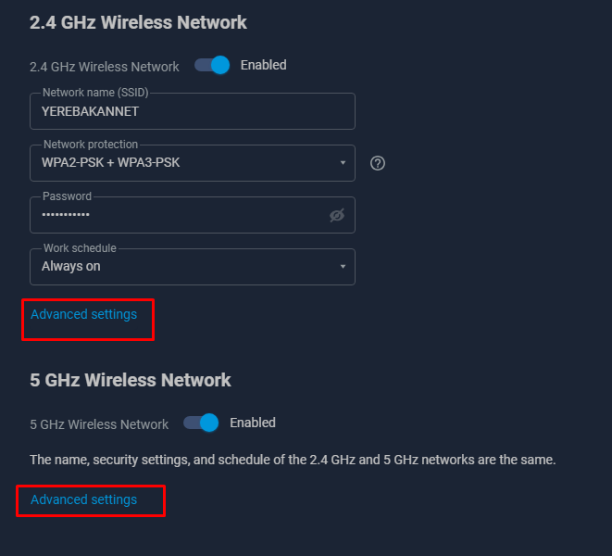This screenshot has width=612, height=556.
Task: Click the YEREBAKANNET network name field
Action: coord(193,111)
